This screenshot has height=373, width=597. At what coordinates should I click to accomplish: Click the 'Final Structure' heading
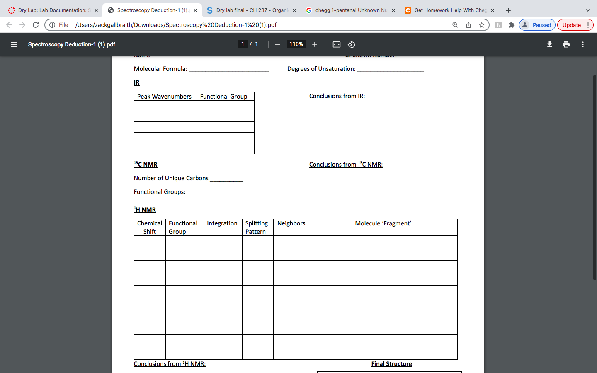coord(391,364)
